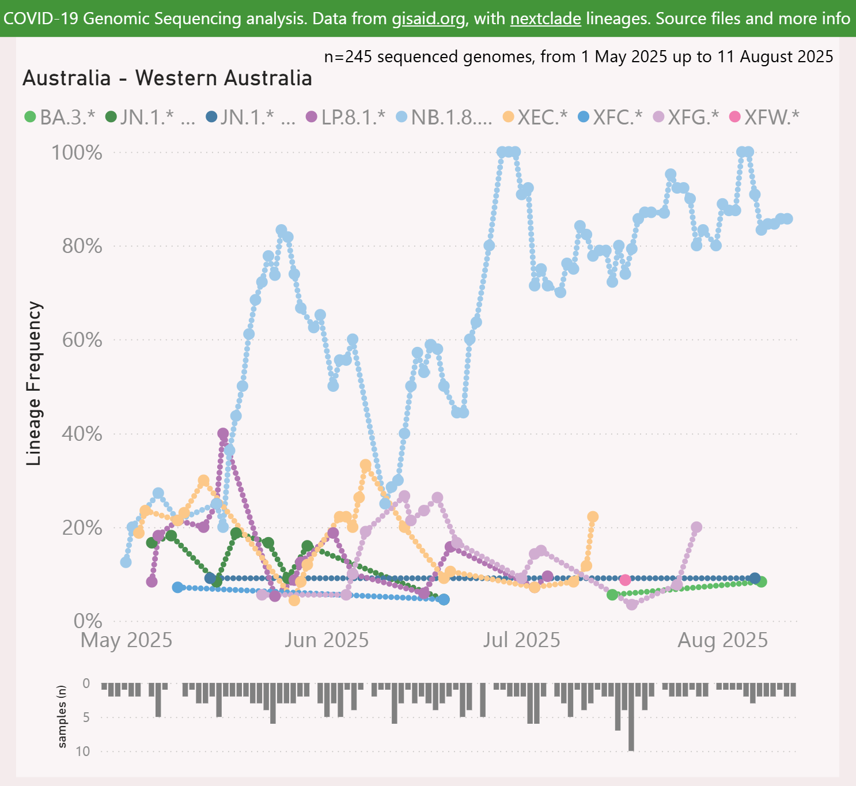The height and width of the screenshot is (786, 856).
Task: Toggle the dark green JN.1.* legend entry
Action: (149, 117)
